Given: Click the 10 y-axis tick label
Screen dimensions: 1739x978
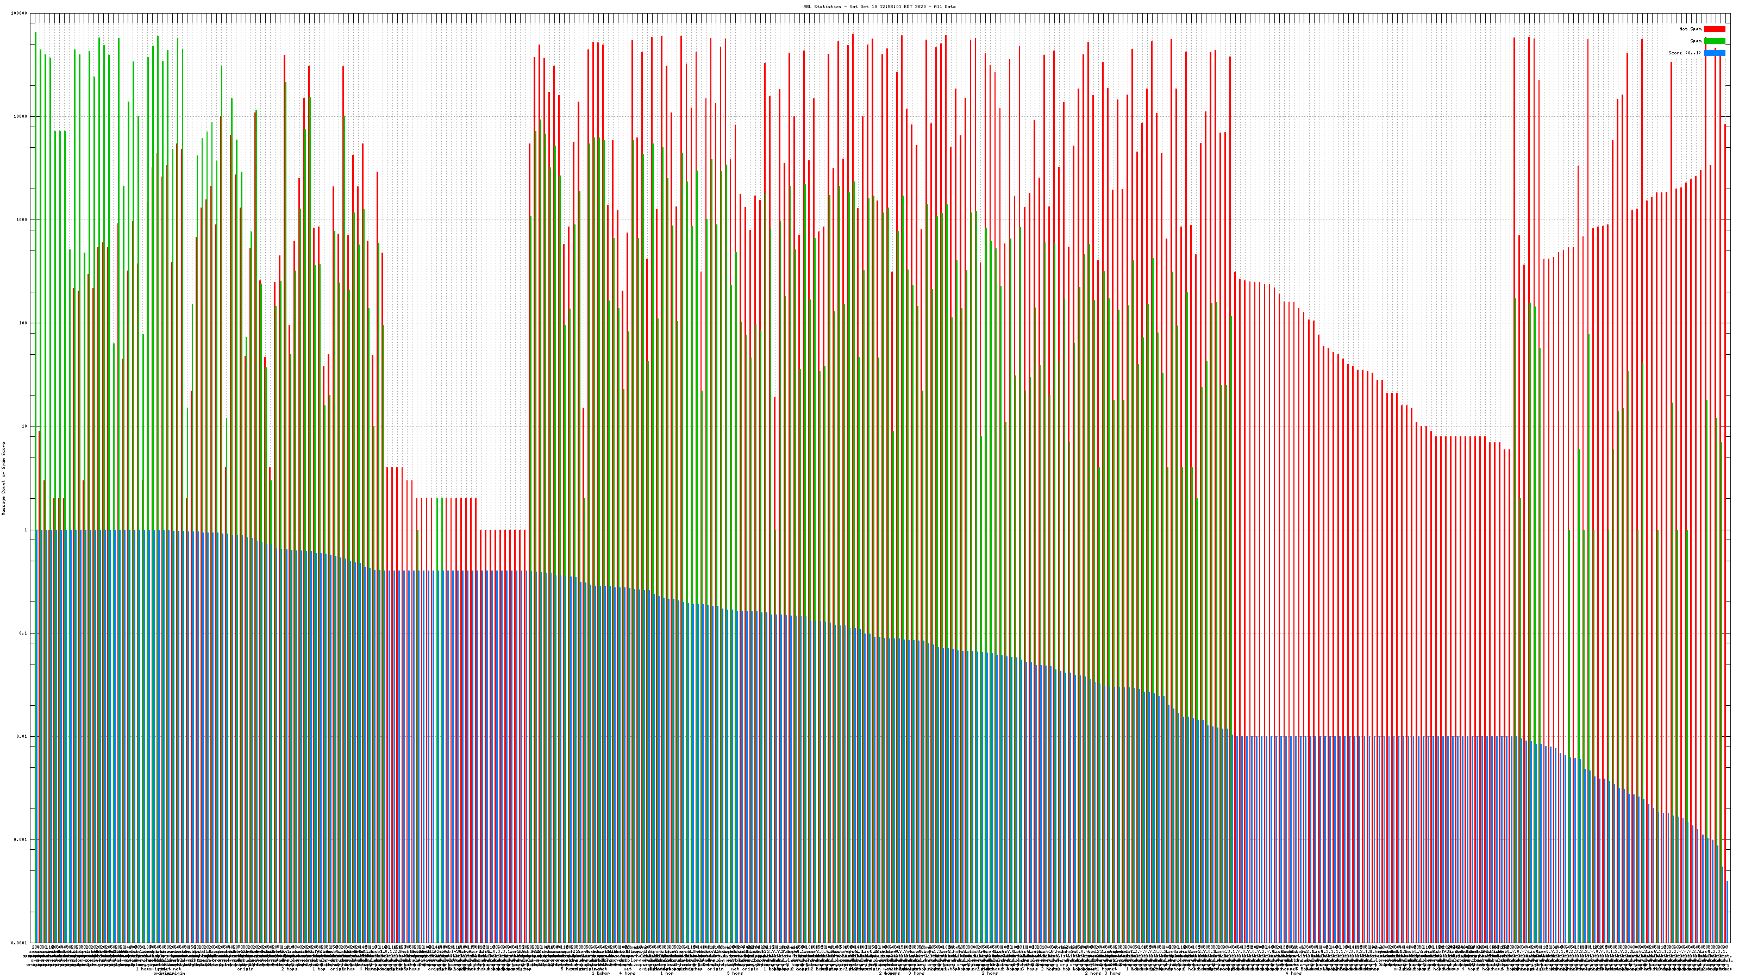Looking at the screenshot, I should (24, 427).
